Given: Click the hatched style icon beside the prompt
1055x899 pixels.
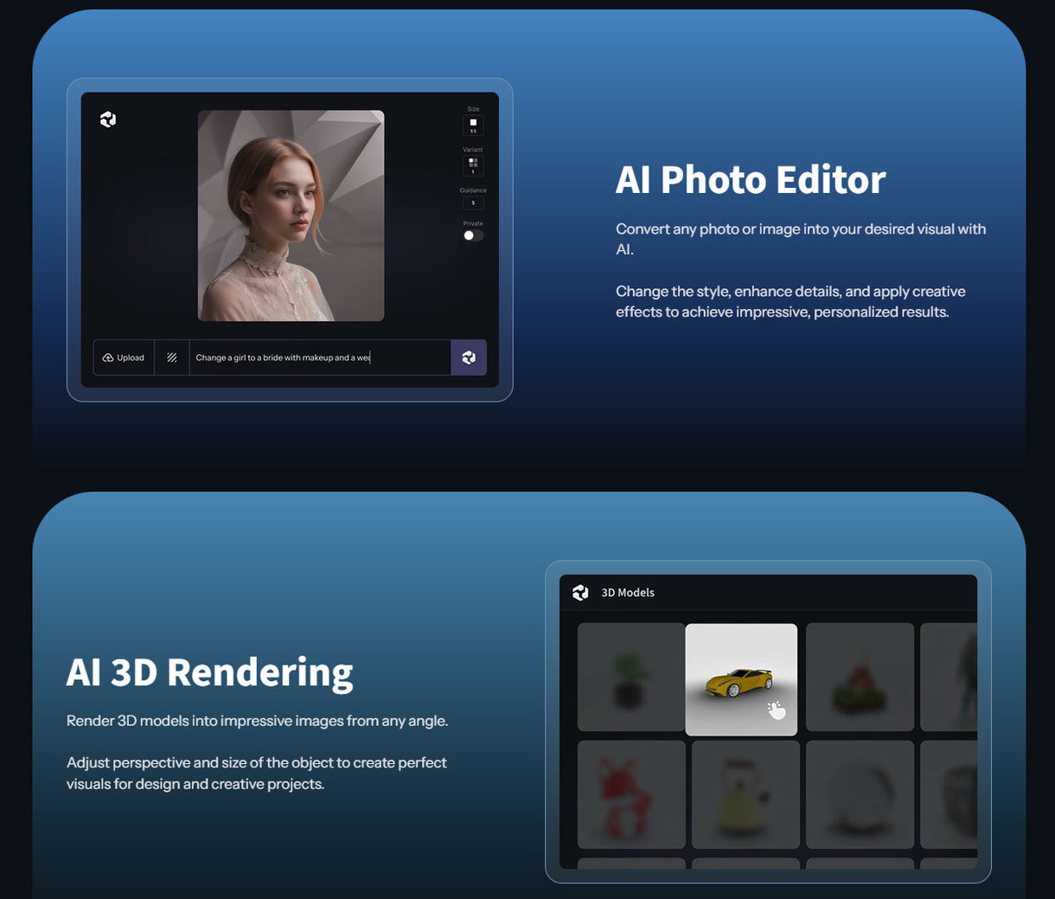Looking at the screenshot, I should pyautogui.click(x=172, y=357).
